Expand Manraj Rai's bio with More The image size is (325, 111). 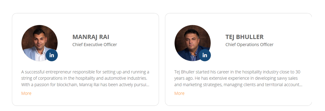[26, 93]
